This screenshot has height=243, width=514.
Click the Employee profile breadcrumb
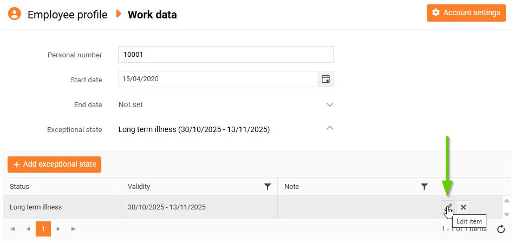tap(67, 15)
